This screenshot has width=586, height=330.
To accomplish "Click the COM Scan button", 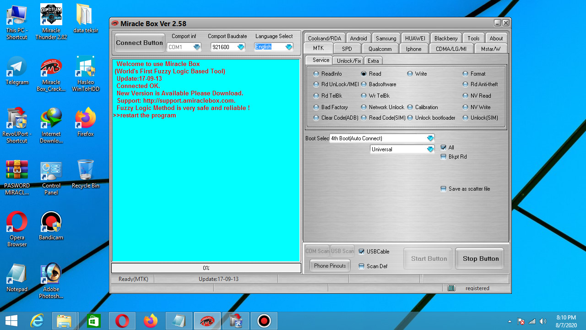I will [317, 251].
